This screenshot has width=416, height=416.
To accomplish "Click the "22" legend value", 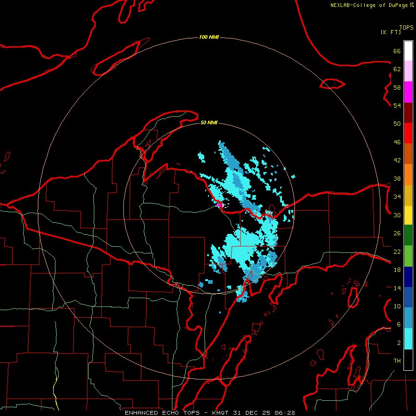I will tap(397, 251).
